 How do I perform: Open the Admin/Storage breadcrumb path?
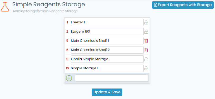[45, 11]
